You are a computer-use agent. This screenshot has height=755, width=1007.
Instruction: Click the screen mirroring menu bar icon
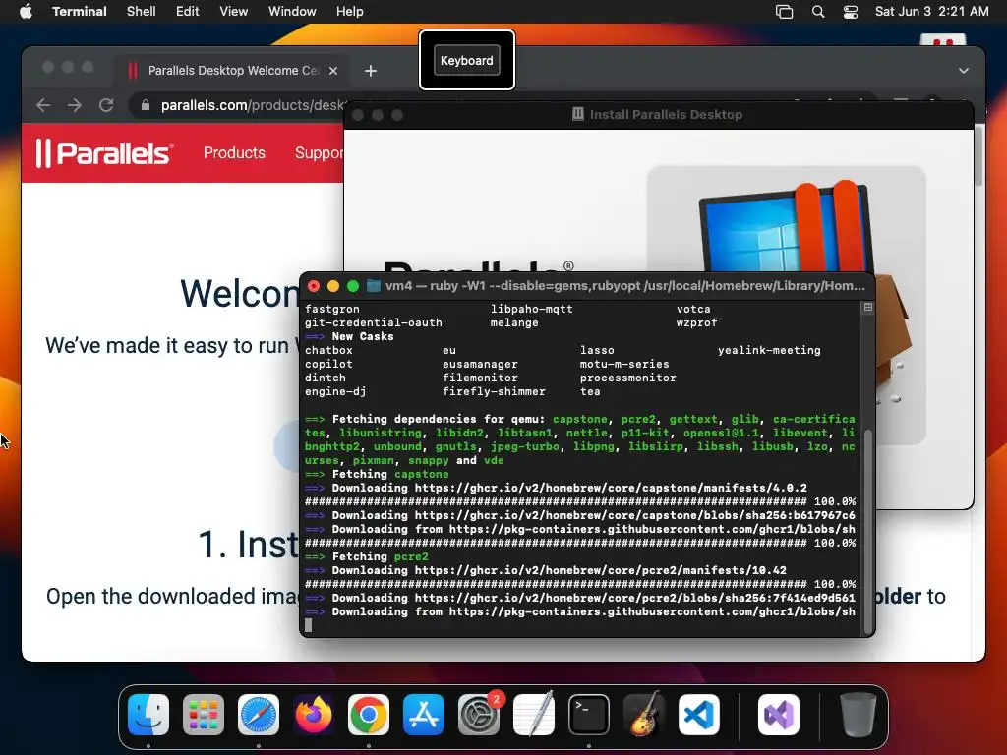[x=784, y=12]
